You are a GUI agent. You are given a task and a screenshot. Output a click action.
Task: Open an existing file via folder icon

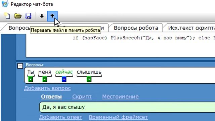coord(18,16)
